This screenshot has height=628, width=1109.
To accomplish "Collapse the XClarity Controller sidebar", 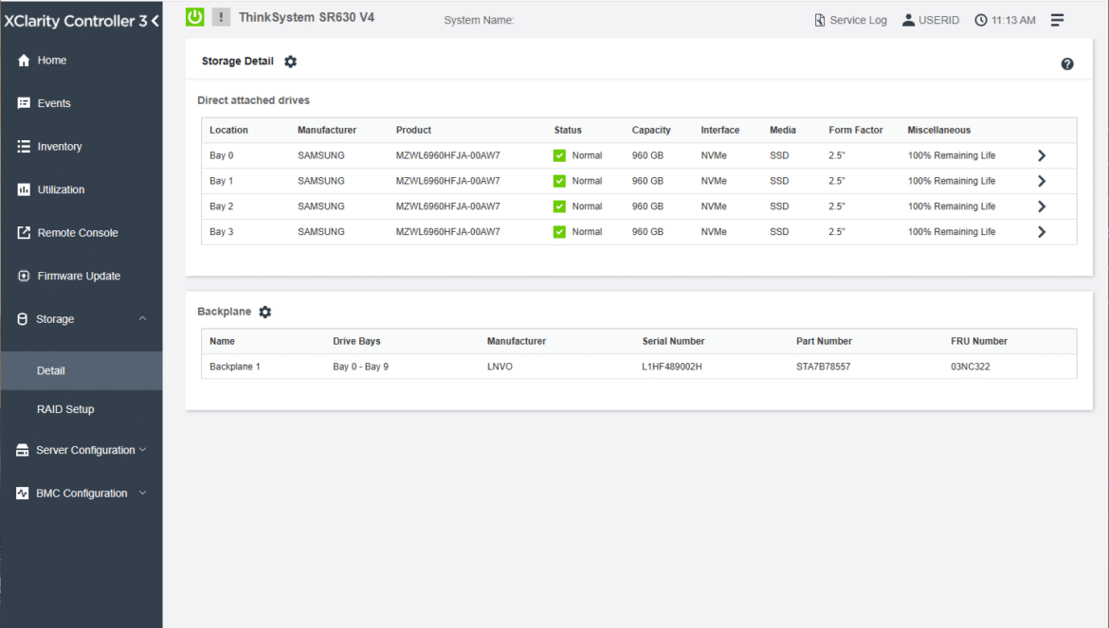I will point(155,21).
